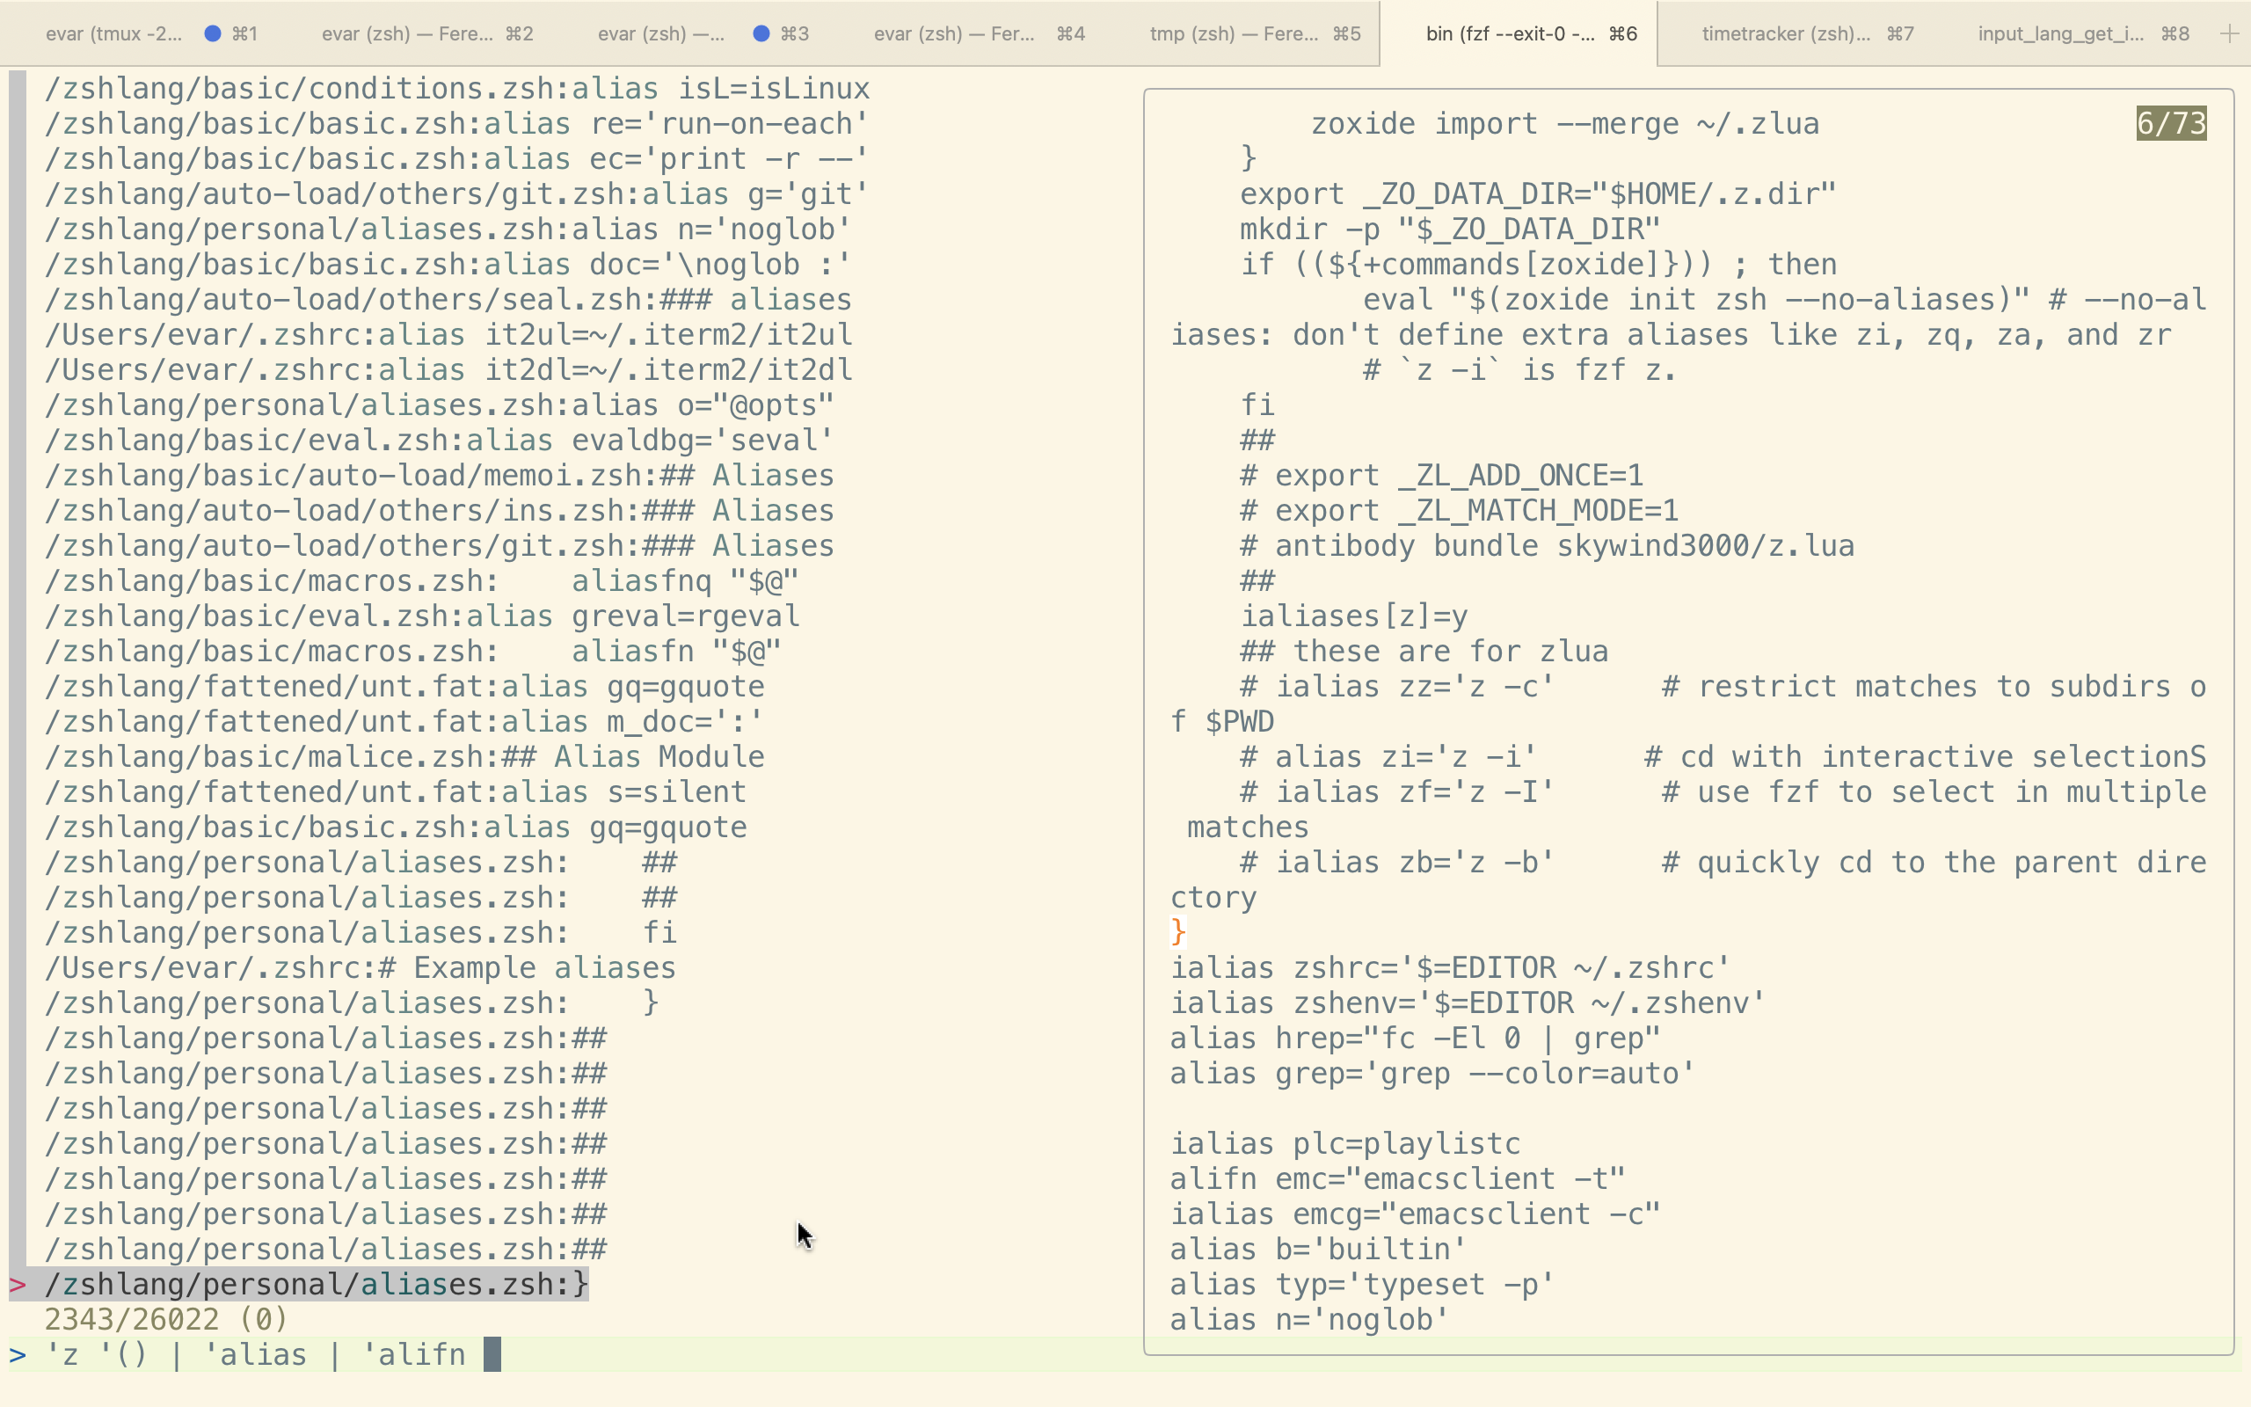Click preview line alias typ='typeset -p'
The image size is (2251, 1407).
coord(1363,1284)
